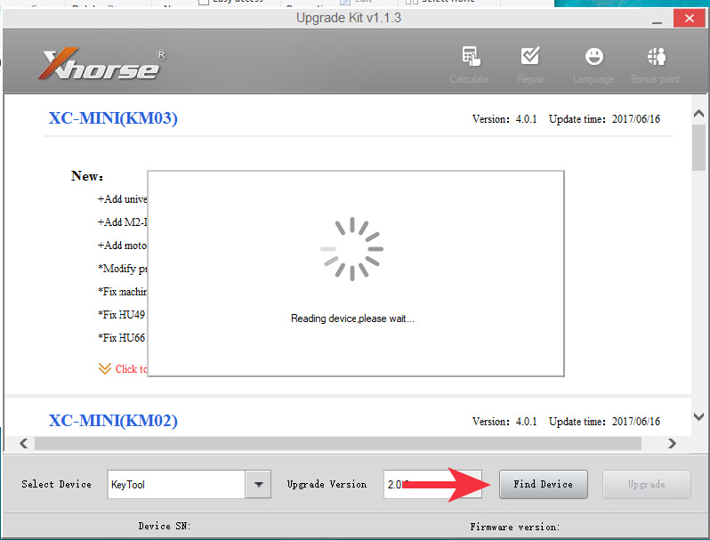
Task: Click the XC-MINI(KM02) heading
Action: pos(113,421)
